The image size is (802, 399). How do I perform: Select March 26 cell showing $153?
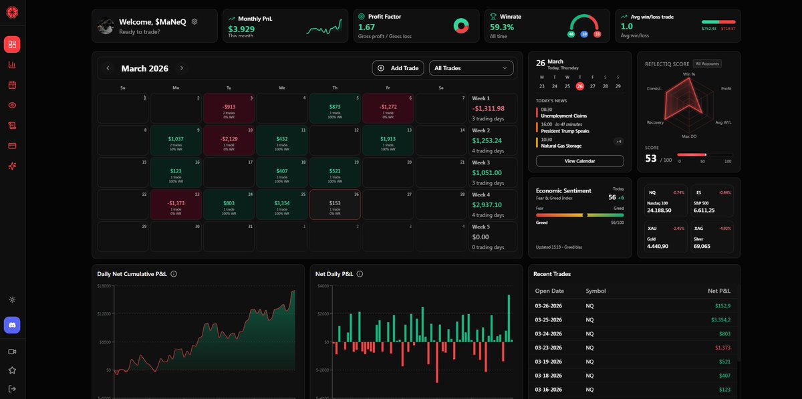pyautogui.click(x=335, y=205)
